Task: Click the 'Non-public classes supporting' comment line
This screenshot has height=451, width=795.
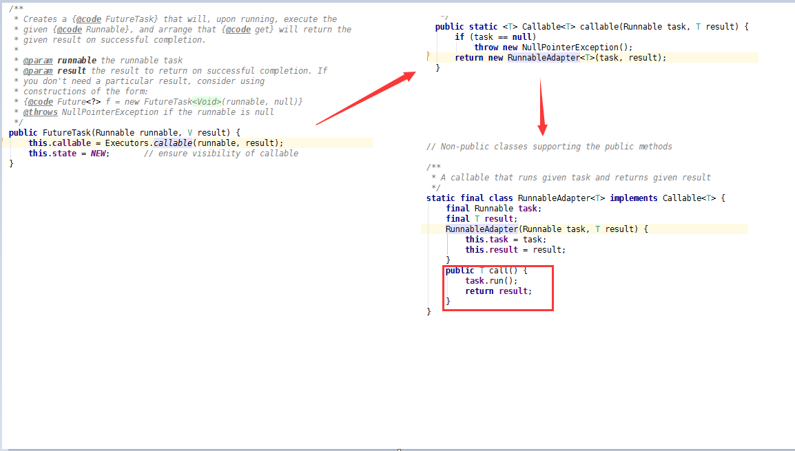Action: [x=549, y=147]
